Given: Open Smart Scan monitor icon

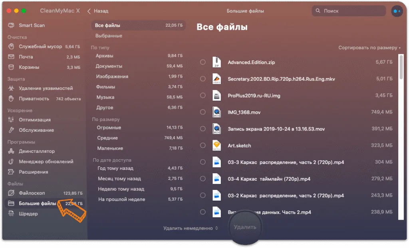Looking at the screenshot, I should point(11,25).
